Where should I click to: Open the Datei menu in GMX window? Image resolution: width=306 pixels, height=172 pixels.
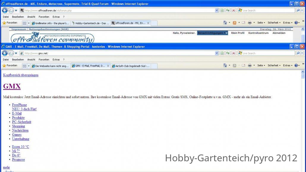pyautogui.click(x=6, y=59)
